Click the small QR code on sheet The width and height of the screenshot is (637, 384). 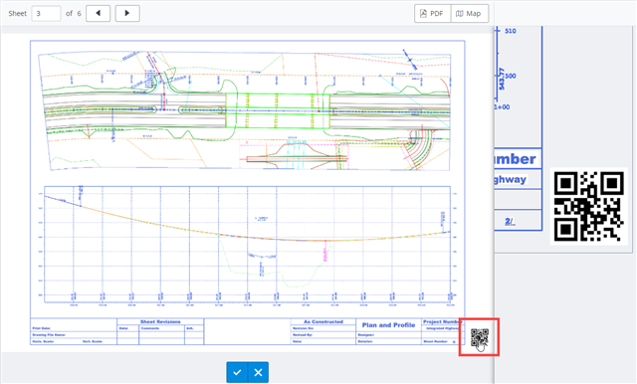tap(480, 337)
